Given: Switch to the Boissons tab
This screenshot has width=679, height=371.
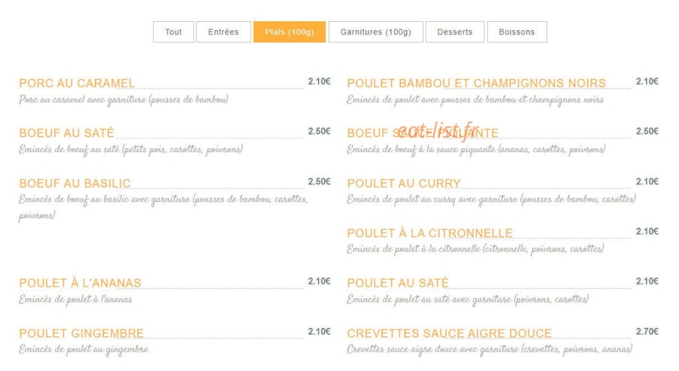Looking at the screenshot, I should (516, 32).
